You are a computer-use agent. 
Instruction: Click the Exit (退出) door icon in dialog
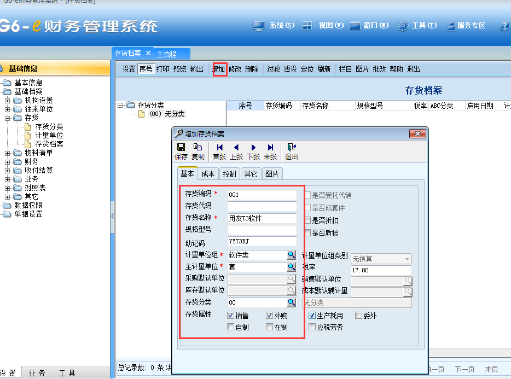pyautogui.click(x=292, y=147)
